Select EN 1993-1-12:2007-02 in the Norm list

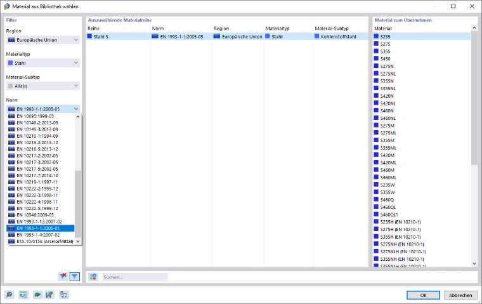(x=41, y=221)
